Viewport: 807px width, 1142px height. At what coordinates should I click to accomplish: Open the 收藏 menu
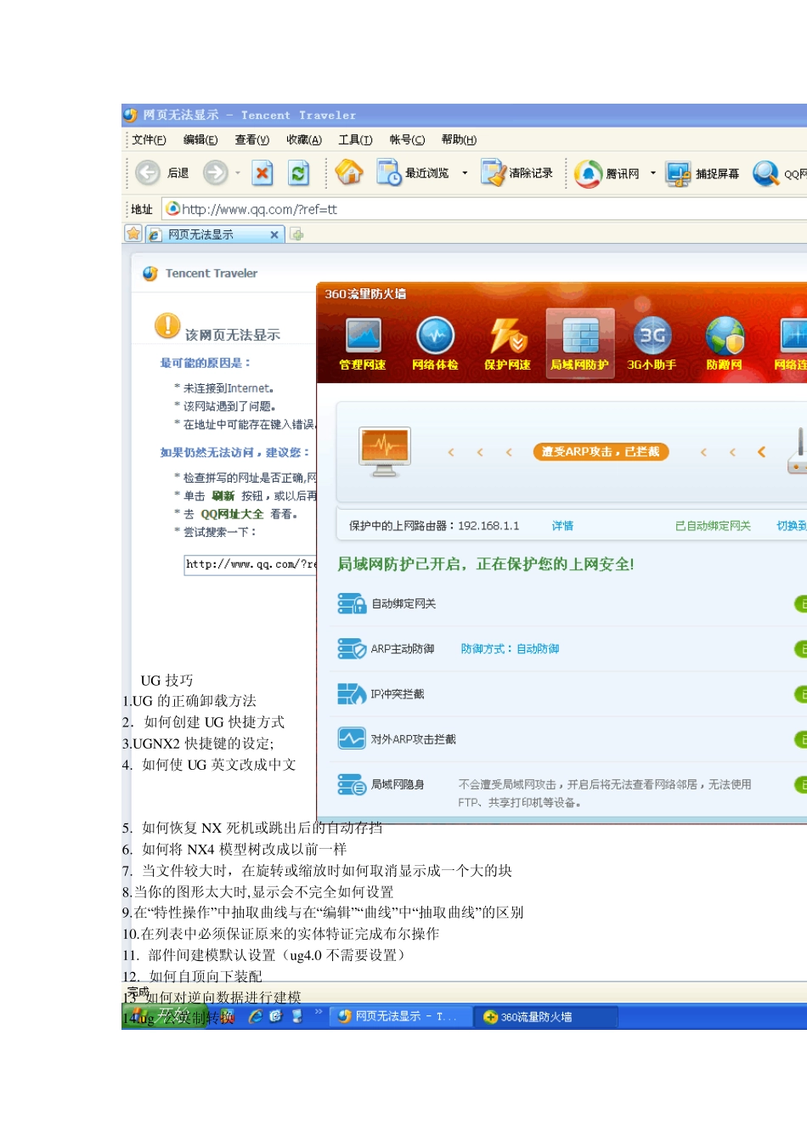click(304, 139)
